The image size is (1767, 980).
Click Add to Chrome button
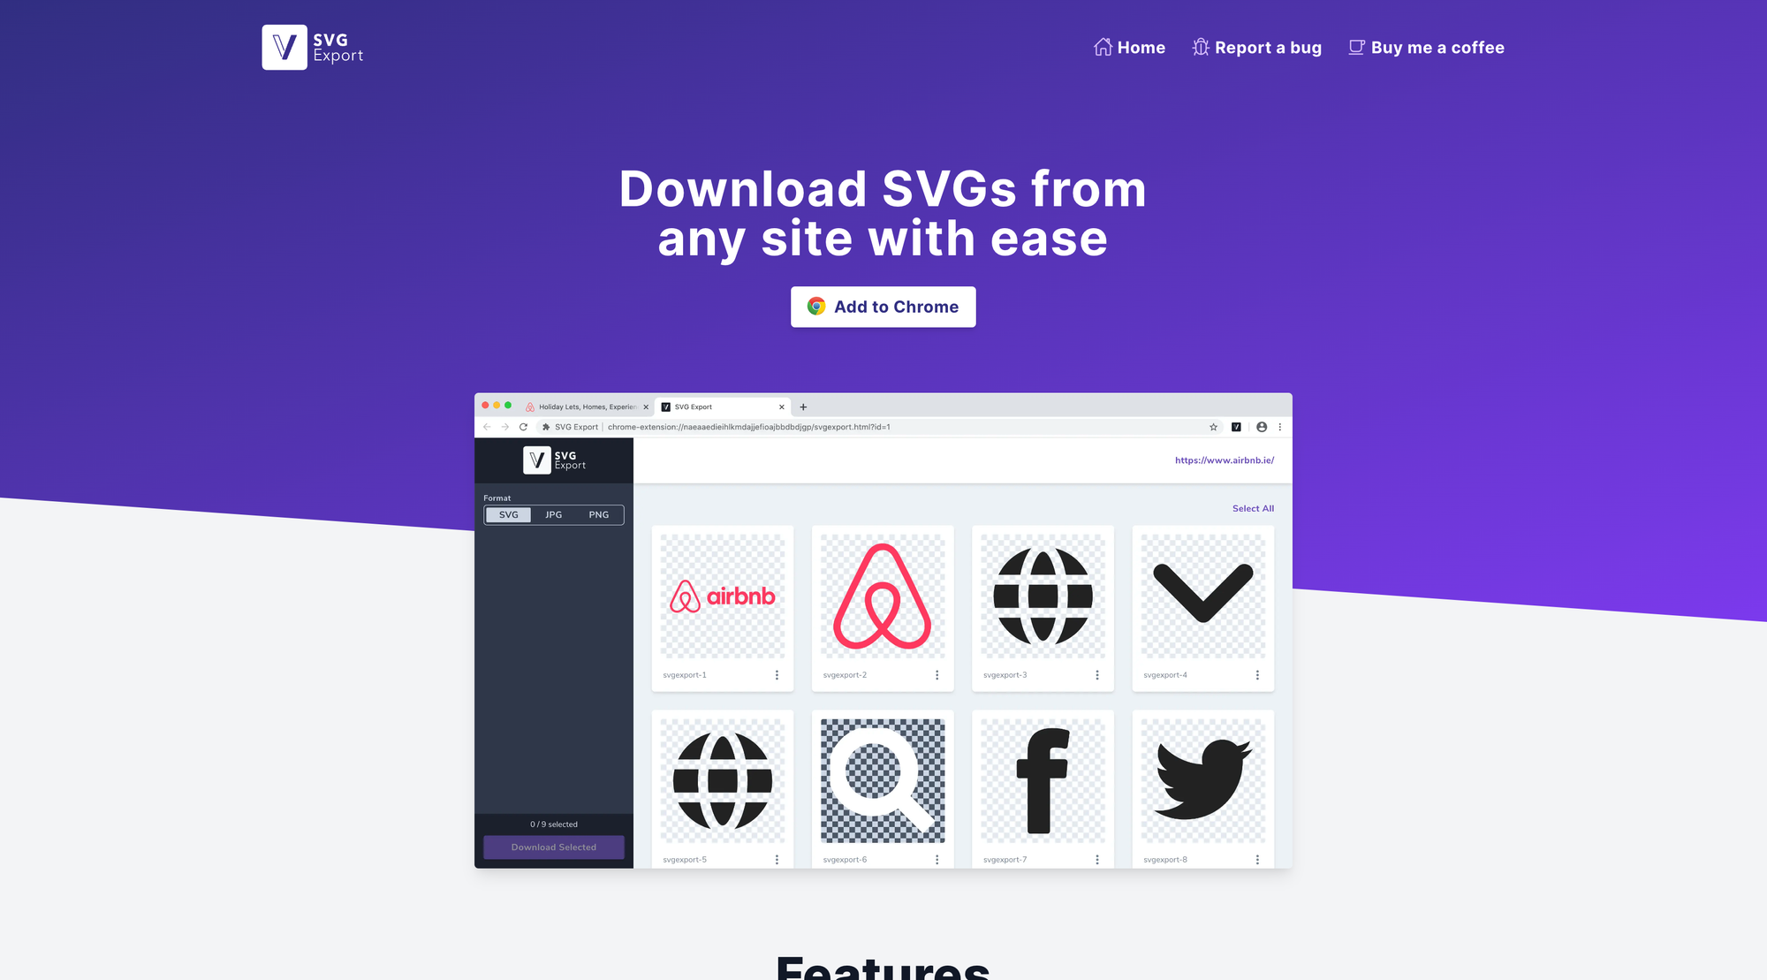click(883, 307)
